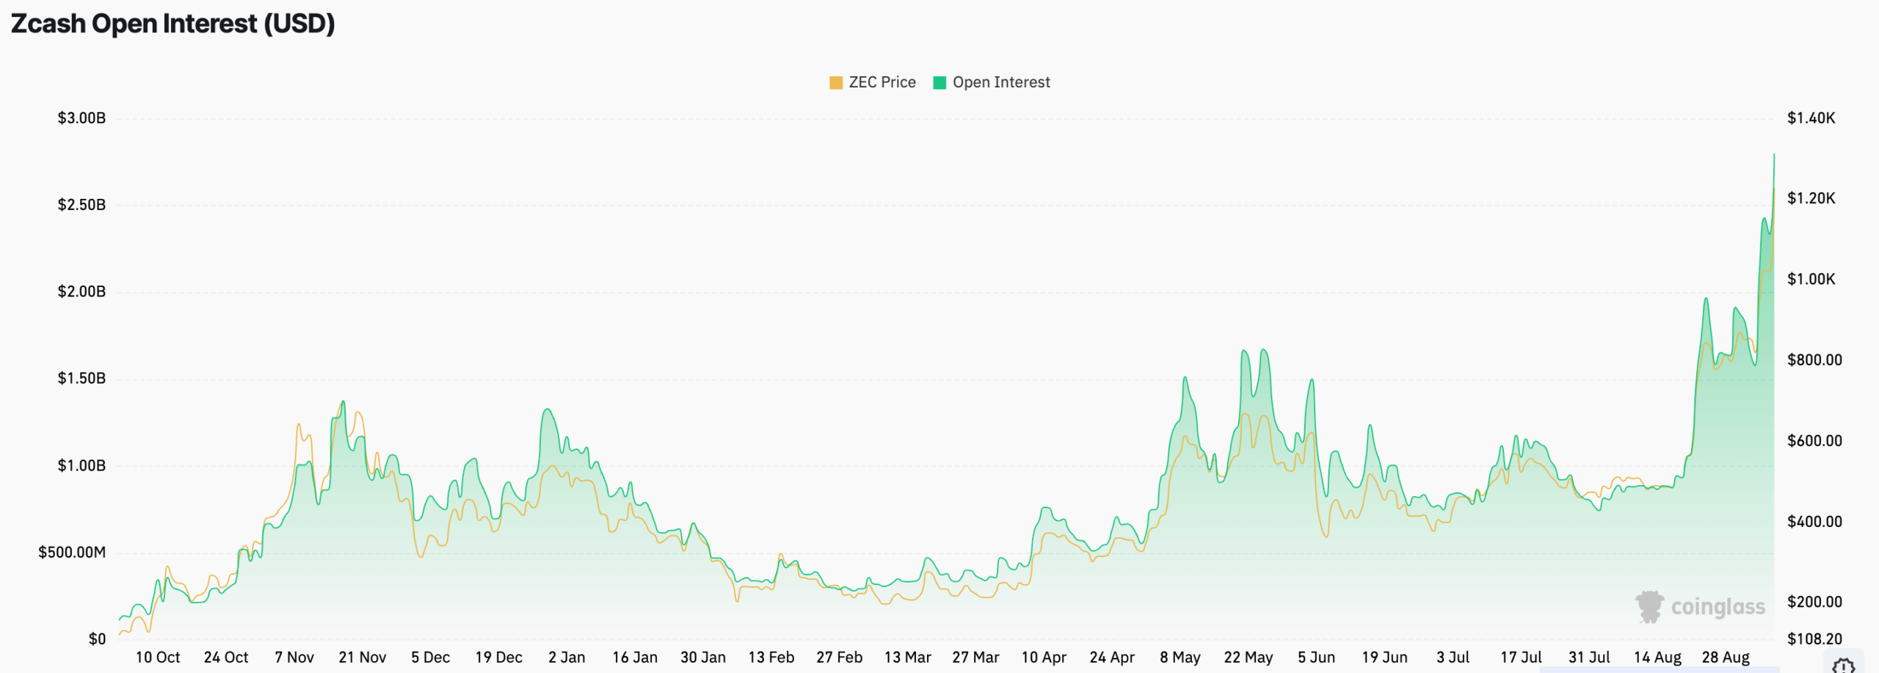Click the '$600.00' right axis label
The width and height of the screenshot is (1879, 673).
[1814, 441]
